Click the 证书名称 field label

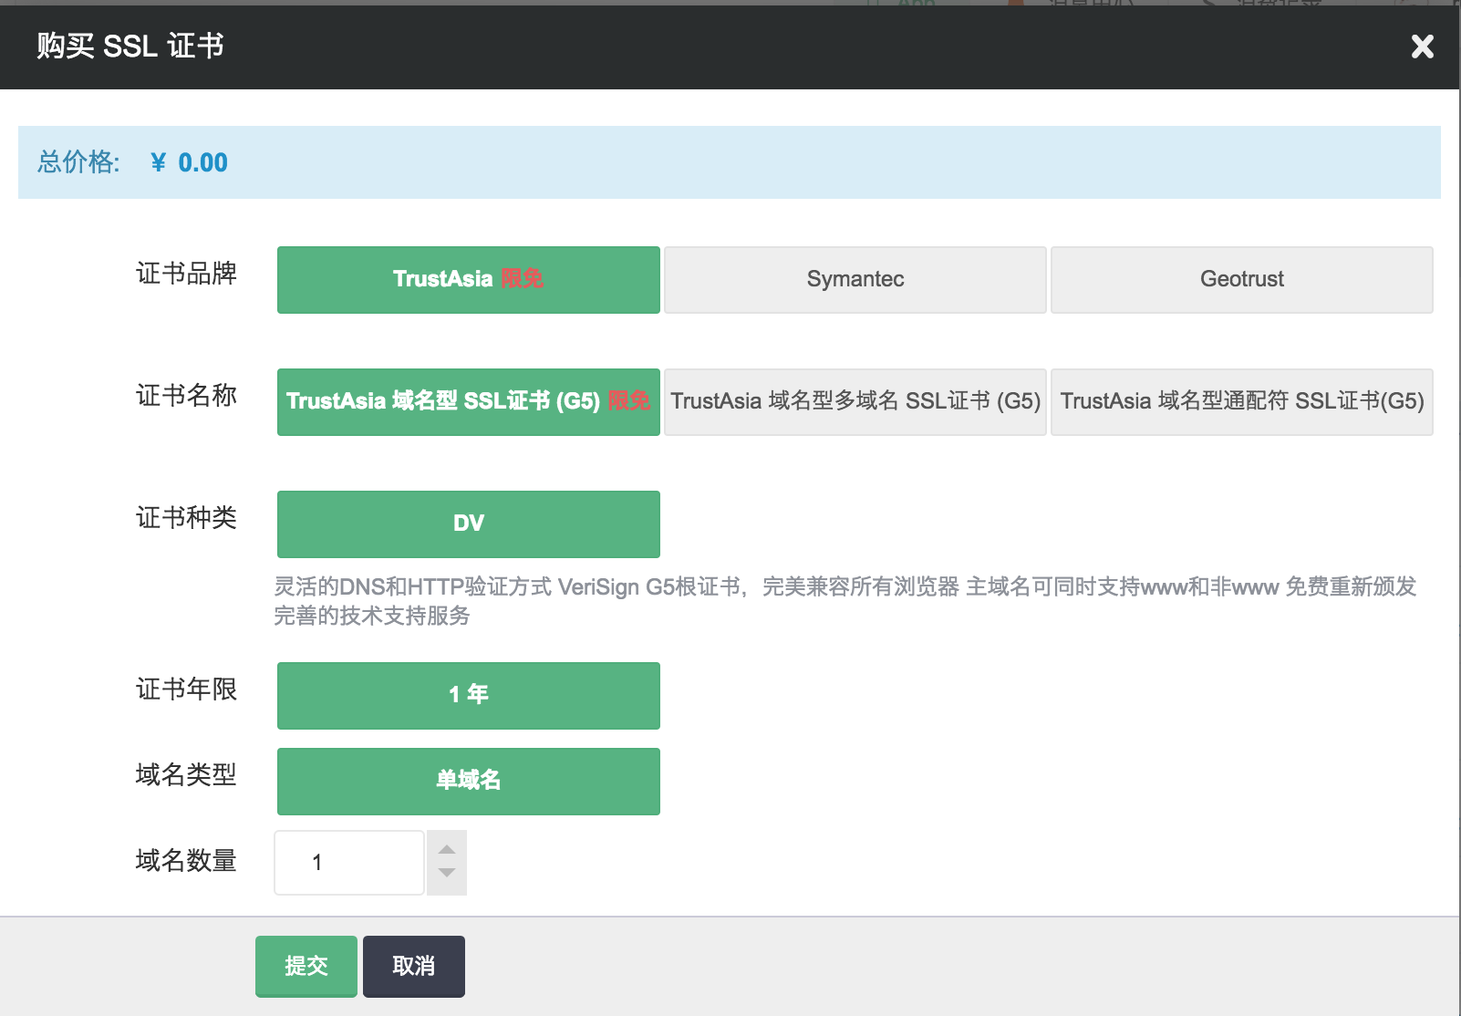[186, 396]
